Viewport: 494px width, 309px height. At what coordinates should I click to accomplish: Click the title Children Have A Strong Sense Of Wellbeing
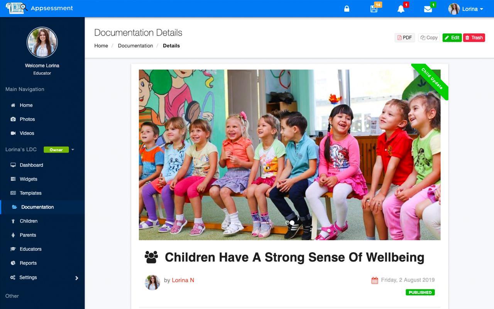click(294, 257)
